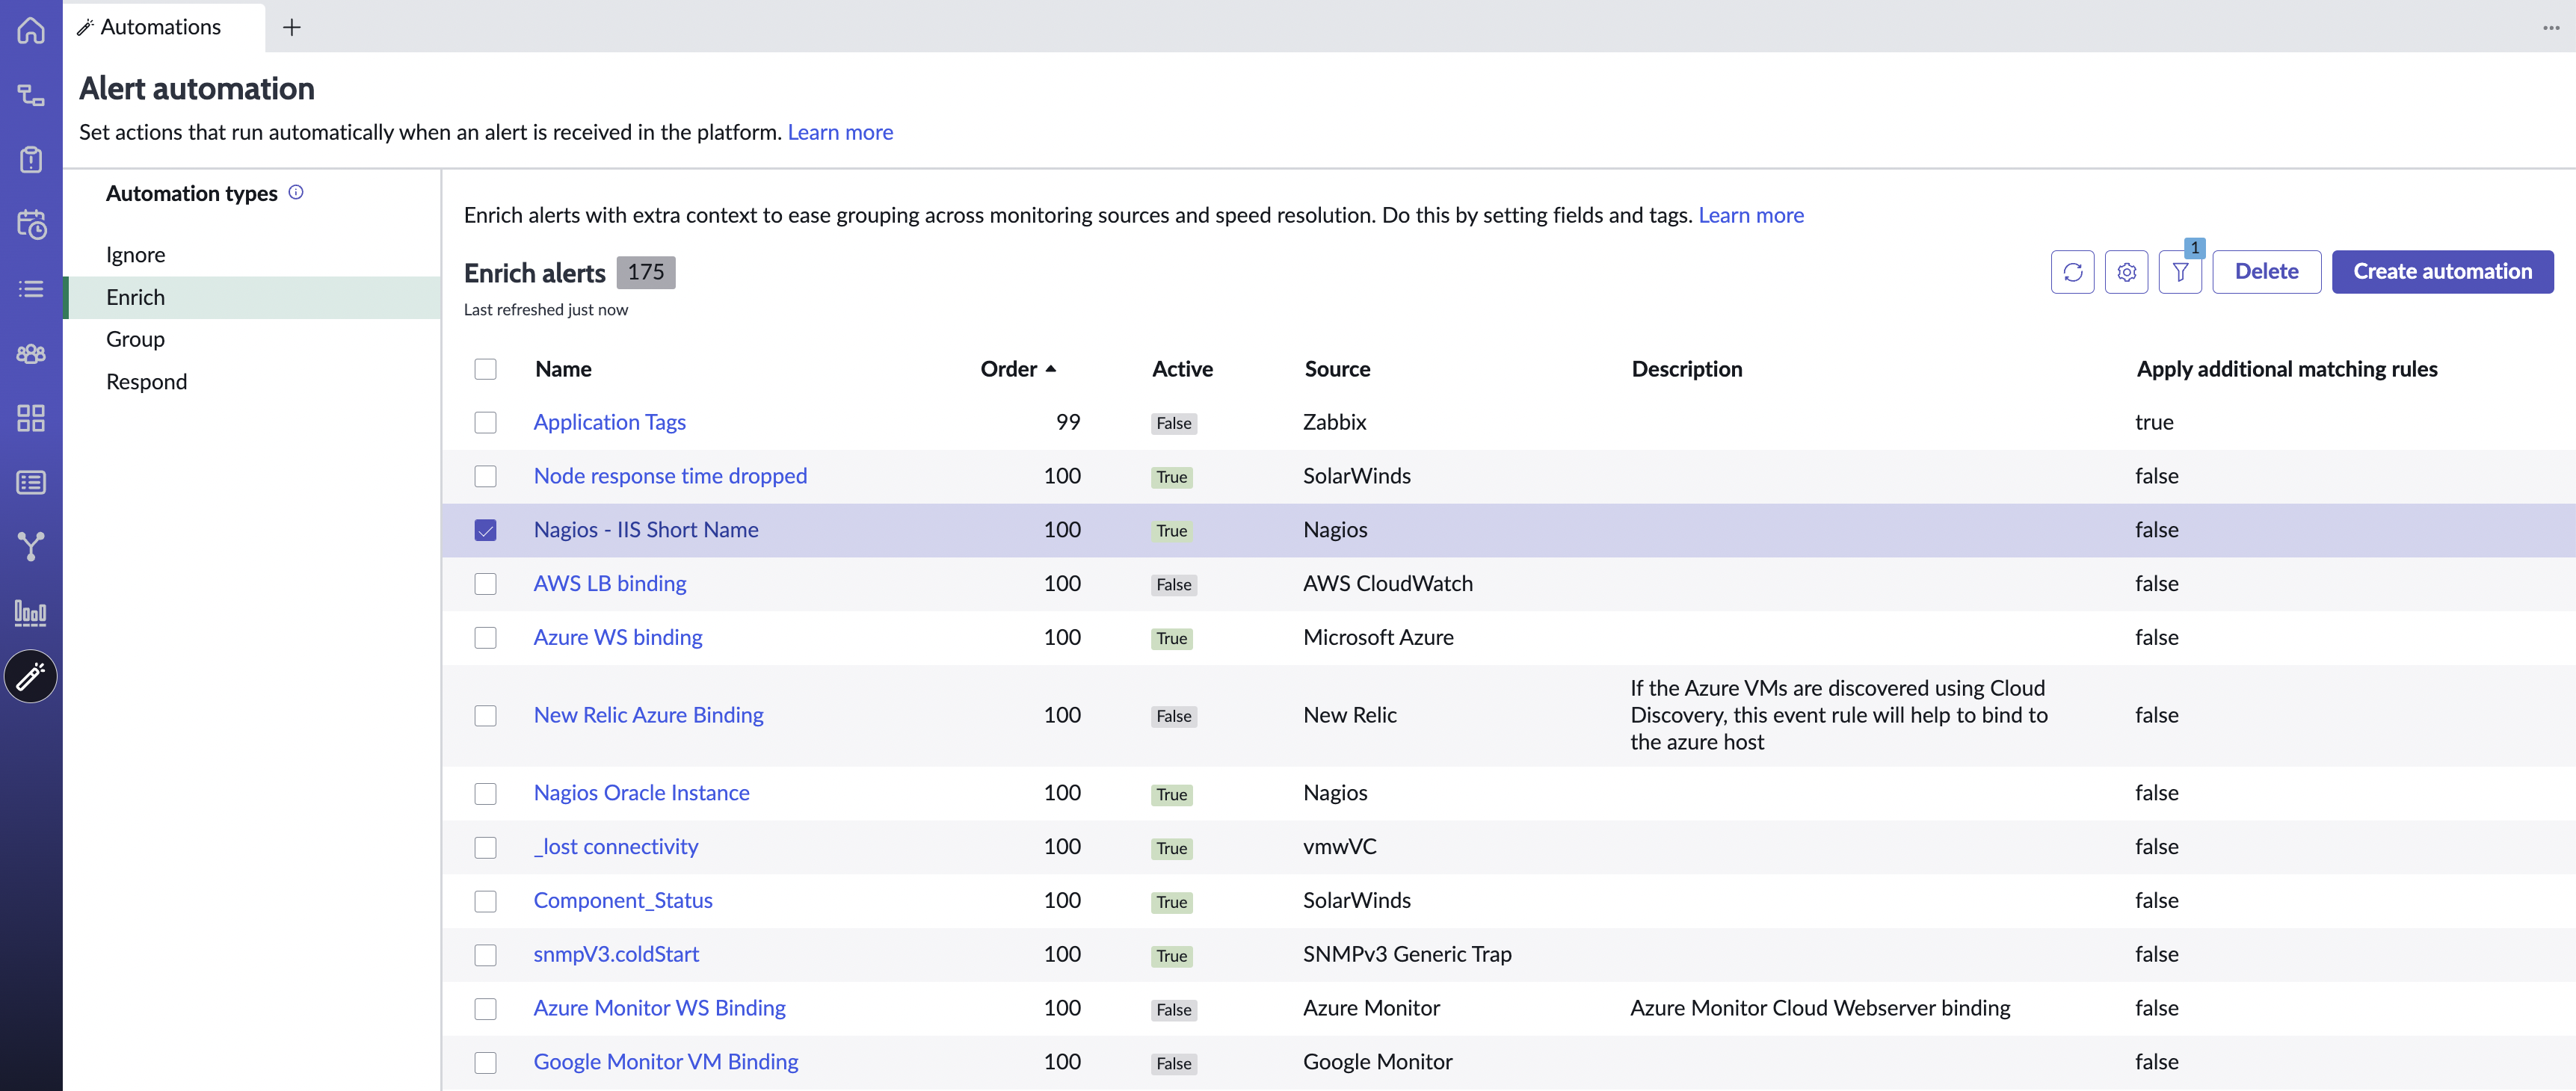This screenshot has height=1091, width=2576.
Task: Sort by the Order column arrow
Action: 1050,369
